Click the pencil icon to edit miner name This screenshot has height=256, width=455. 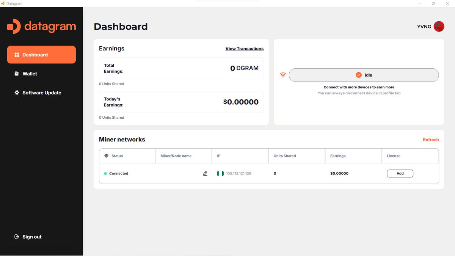(x=205, y=173)
